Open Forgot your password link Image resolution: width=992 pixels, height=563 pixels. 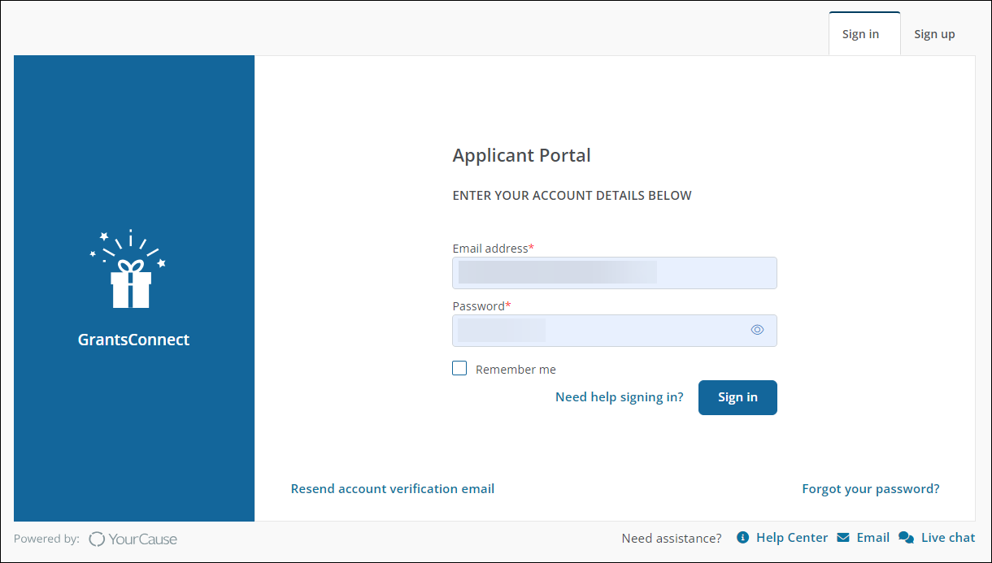click(x=871, y=488)
